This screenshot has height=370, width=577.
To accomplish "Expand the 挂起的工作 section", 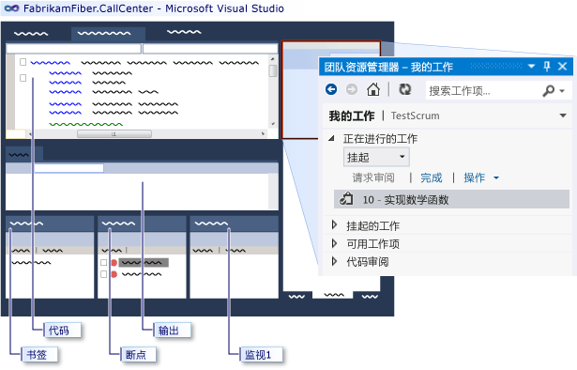I will pyautogui.click(x=334, y=225).
